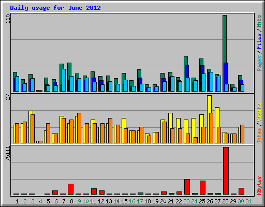This screenshot has height=207, width=265.
Task: Click day label '15' on x-axis
Action: (124, 201)
